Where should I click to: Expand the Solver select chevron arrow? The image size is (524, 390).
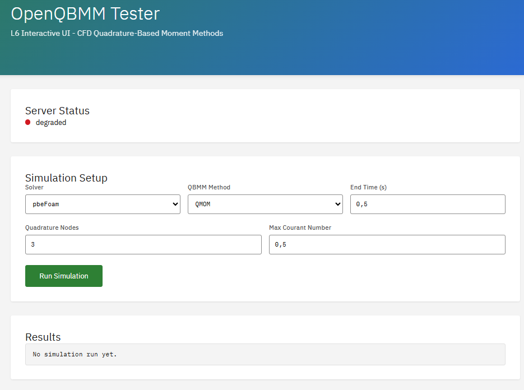174,204
